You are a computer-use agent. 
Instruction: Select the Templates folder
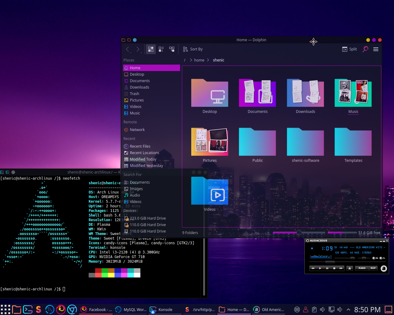353,142
